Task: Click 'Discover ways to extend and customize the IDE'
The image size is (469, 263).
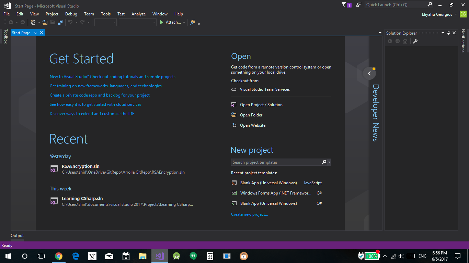Action: pyautogui.click(x=92, y=114)
